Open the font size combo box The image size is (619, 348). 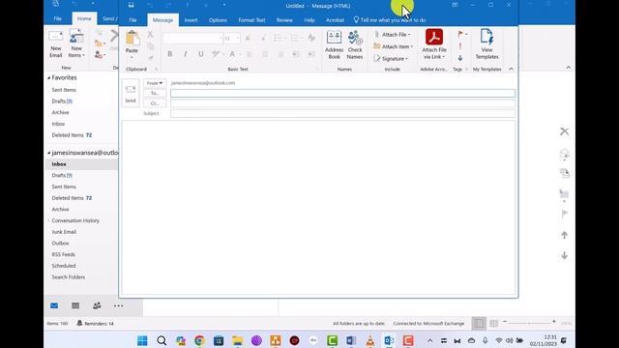pos(232,39)
